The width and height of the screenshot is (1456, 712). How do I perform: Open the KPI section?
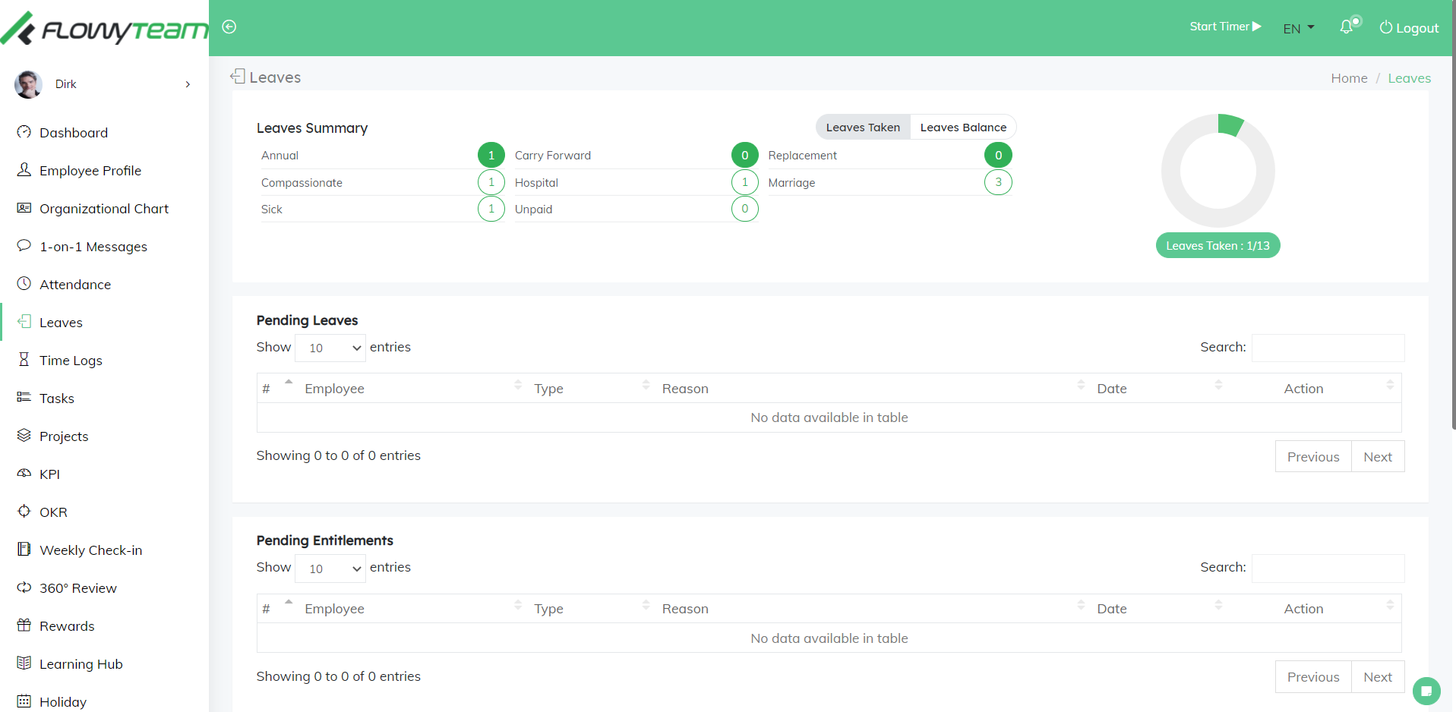[49, 474]
